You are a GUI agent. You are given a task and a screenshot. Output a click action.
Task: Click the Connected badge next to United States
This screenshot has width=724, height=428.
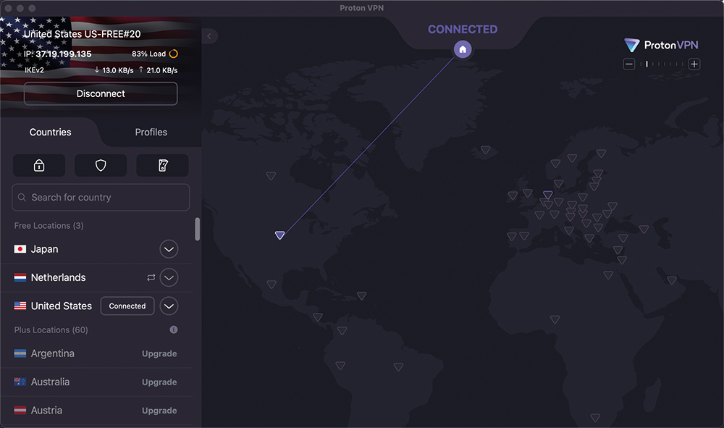(x=127, y=306)
